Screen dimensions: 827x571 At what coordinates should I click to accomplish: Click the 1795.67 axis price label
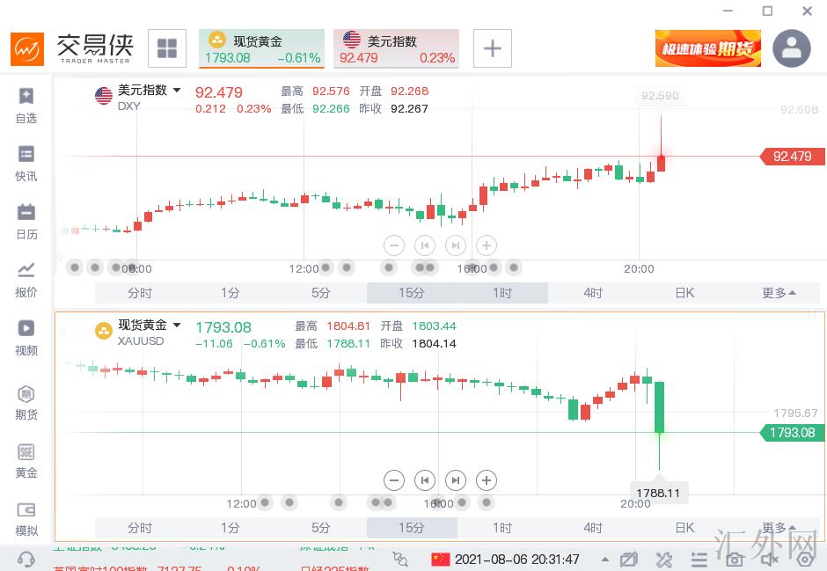tap(795, 413)
